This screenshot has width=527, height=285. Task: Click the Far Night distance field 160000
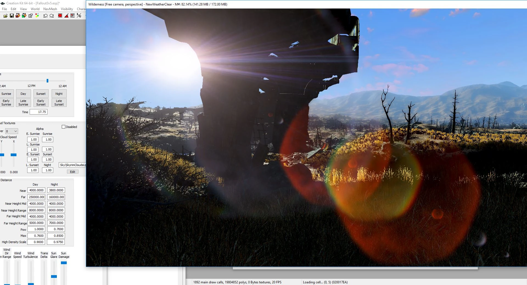coord(56,197)
